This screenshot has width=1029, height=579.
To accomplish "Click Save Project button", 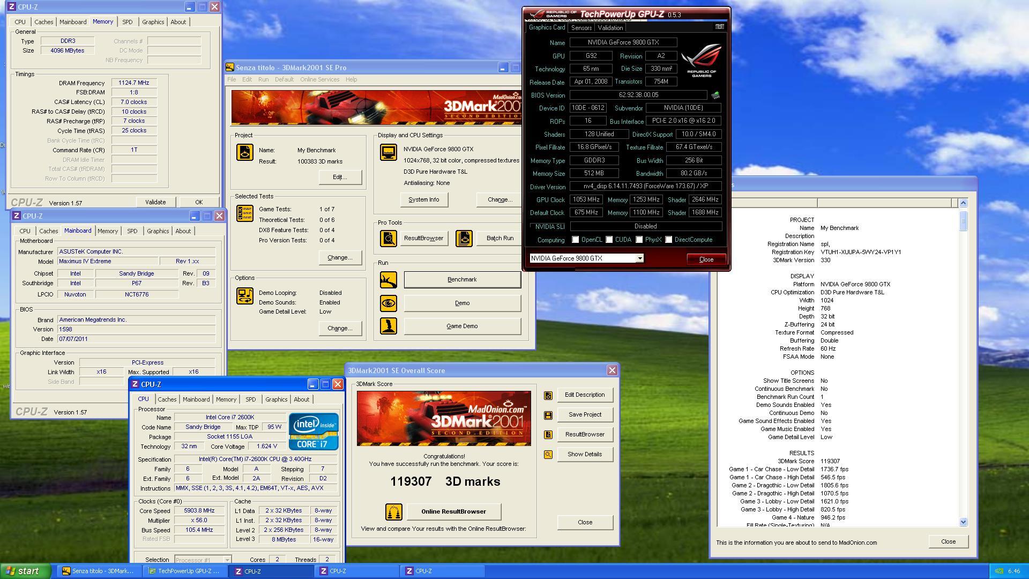I will [585, 414].
